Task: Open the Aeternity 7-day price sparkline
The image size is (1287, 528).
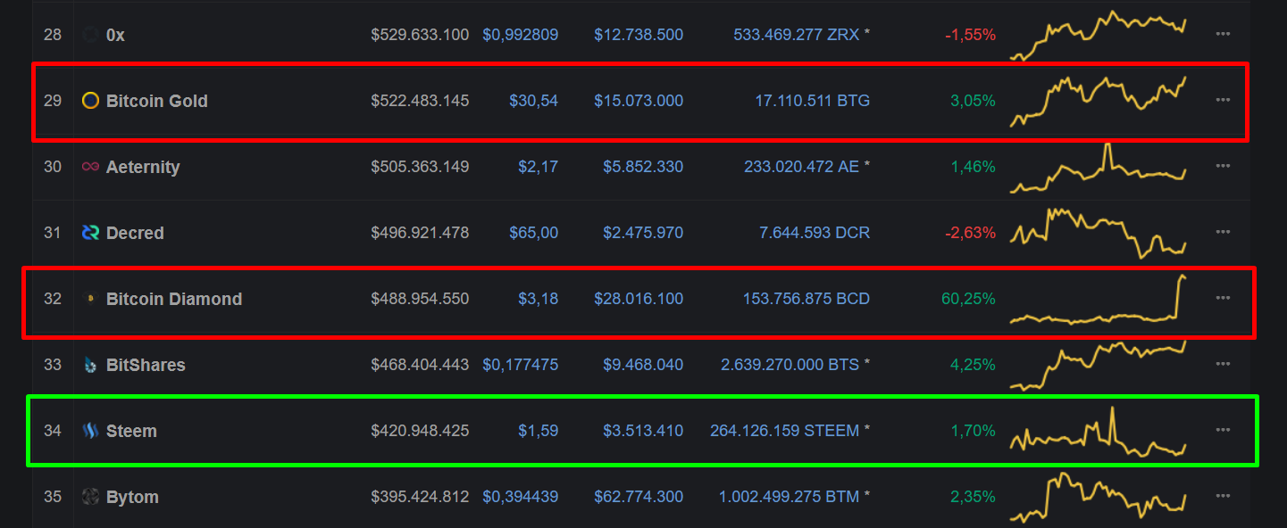Action: point(1099,168)
